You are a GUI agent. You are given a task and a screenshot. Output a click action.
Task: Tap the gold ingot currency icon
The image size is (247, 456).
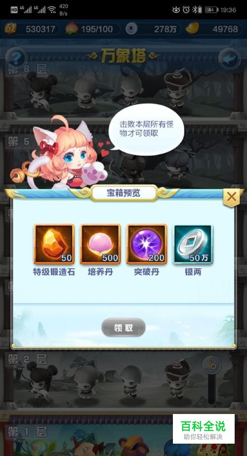click(192, 29)
